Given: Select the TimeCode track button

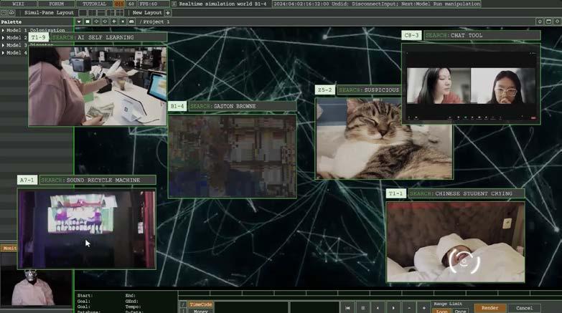Looking at the screenshot, I should pos(201,304).
